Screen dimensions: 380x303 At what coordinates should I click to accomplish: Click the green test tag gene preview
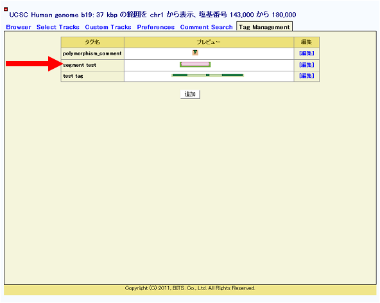coord(207,75)
